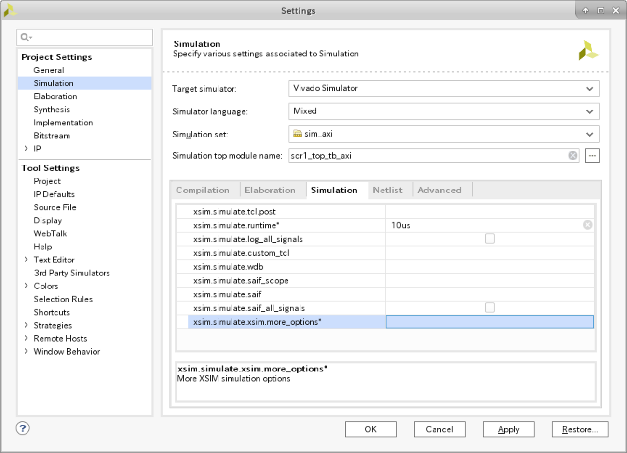Open the browse ellipsis button for top module
This screenshot has width=627, height=453.
592,155
